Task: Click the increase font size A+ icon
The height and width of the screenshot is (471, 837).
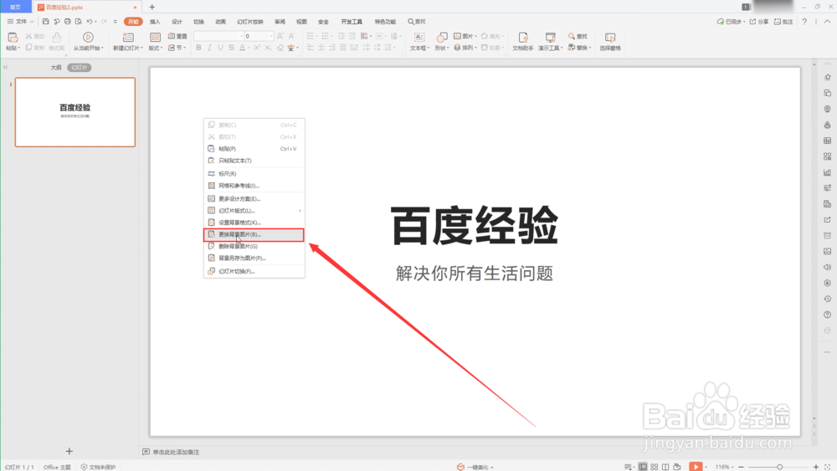Action: pyautogui.click(x=280, y=36)
